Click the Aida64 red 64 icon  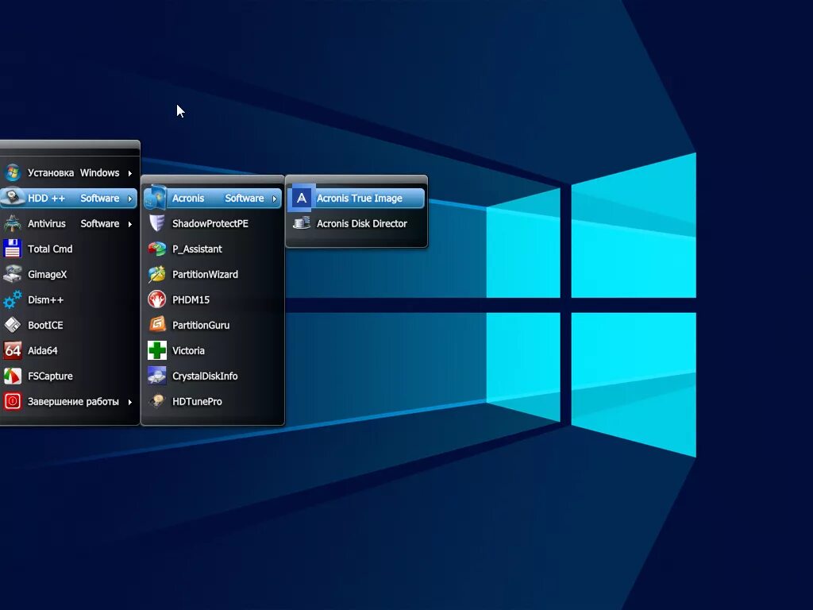click(x=13, y=350)
